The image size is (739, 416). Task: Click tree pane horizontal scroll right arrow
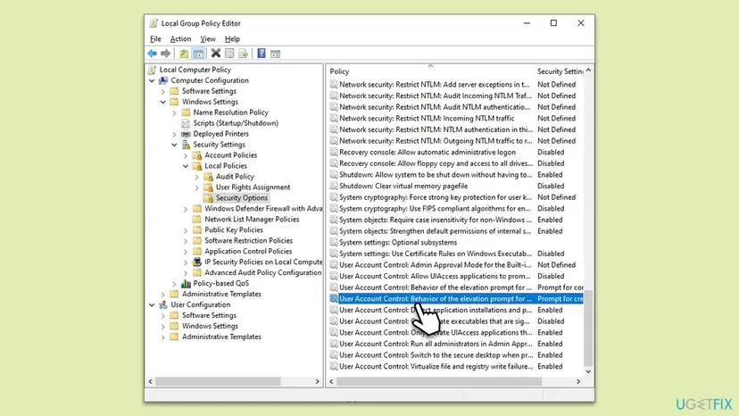[317, 381]
